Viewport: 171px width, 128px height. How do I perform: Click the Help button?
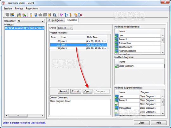click(x=159, y=123)
